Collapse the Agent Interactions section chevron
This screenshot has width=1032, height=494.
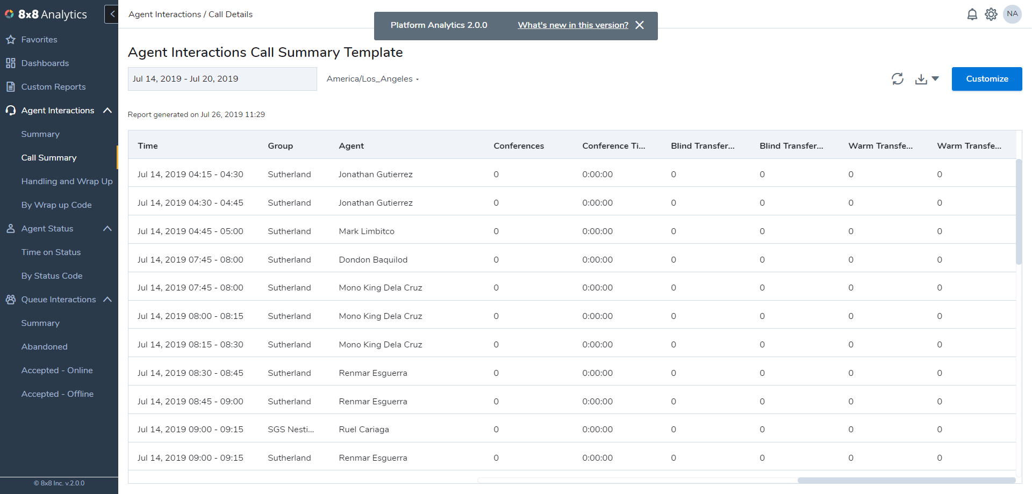pos(107,111)
